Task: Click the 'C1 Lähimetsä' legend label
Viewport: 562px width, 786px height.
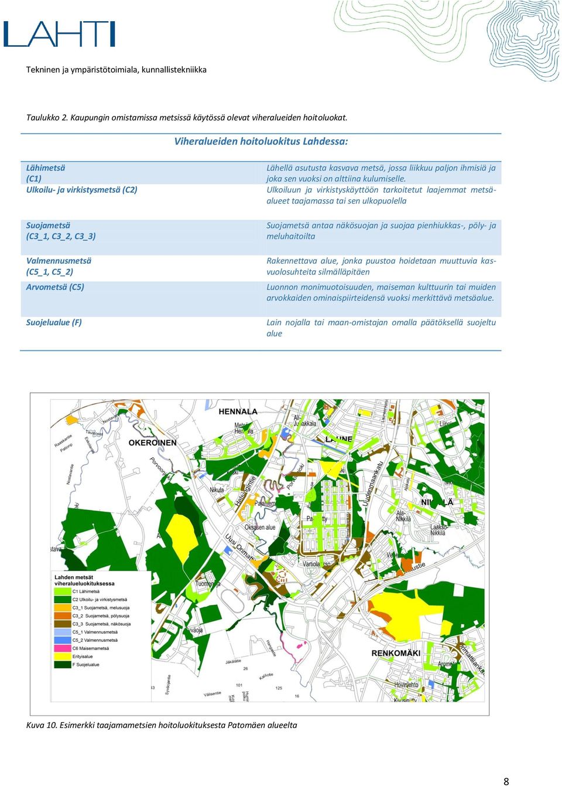Action: coord(86,591)
